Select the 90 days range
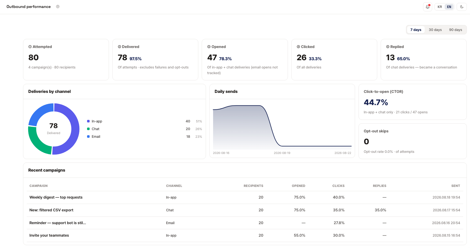This screenshot has height=248, width=470. click(x=455, y=30)
